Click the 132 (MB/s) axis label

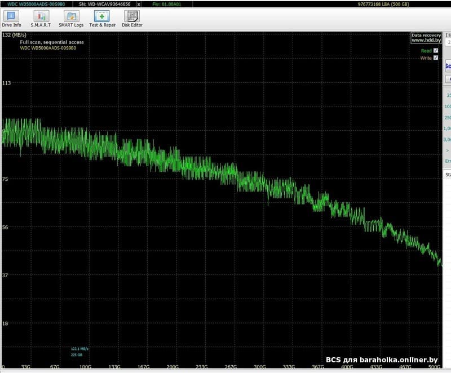(x=14, y=35)
